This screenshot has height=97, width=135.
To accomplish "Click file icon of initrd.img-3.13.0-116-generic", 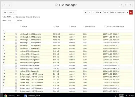I will tap(16, 43).
